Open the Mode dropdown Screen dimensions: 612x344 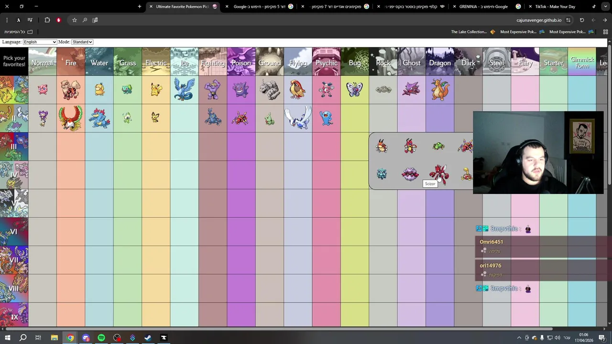82,42
